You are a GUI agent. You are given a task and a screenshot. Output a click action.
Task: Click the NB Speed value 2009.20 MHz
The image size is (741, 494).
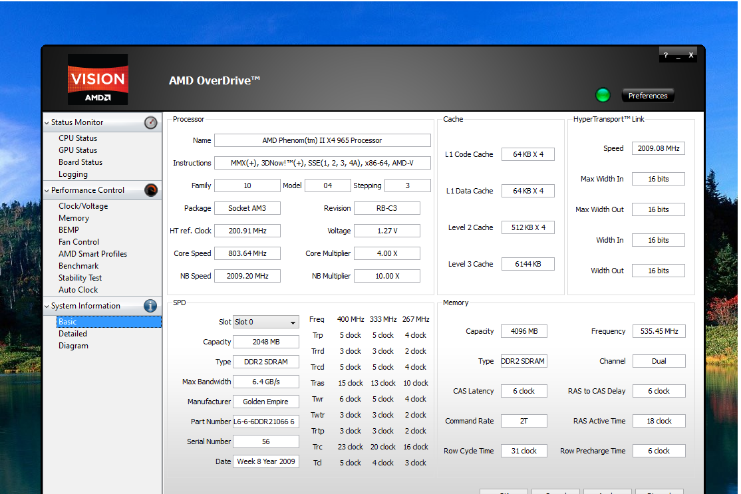tap(247, 277)
